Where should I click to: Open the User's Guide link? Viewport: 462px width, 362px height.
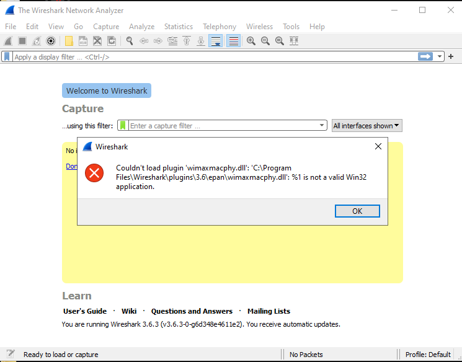pos(85,311)
